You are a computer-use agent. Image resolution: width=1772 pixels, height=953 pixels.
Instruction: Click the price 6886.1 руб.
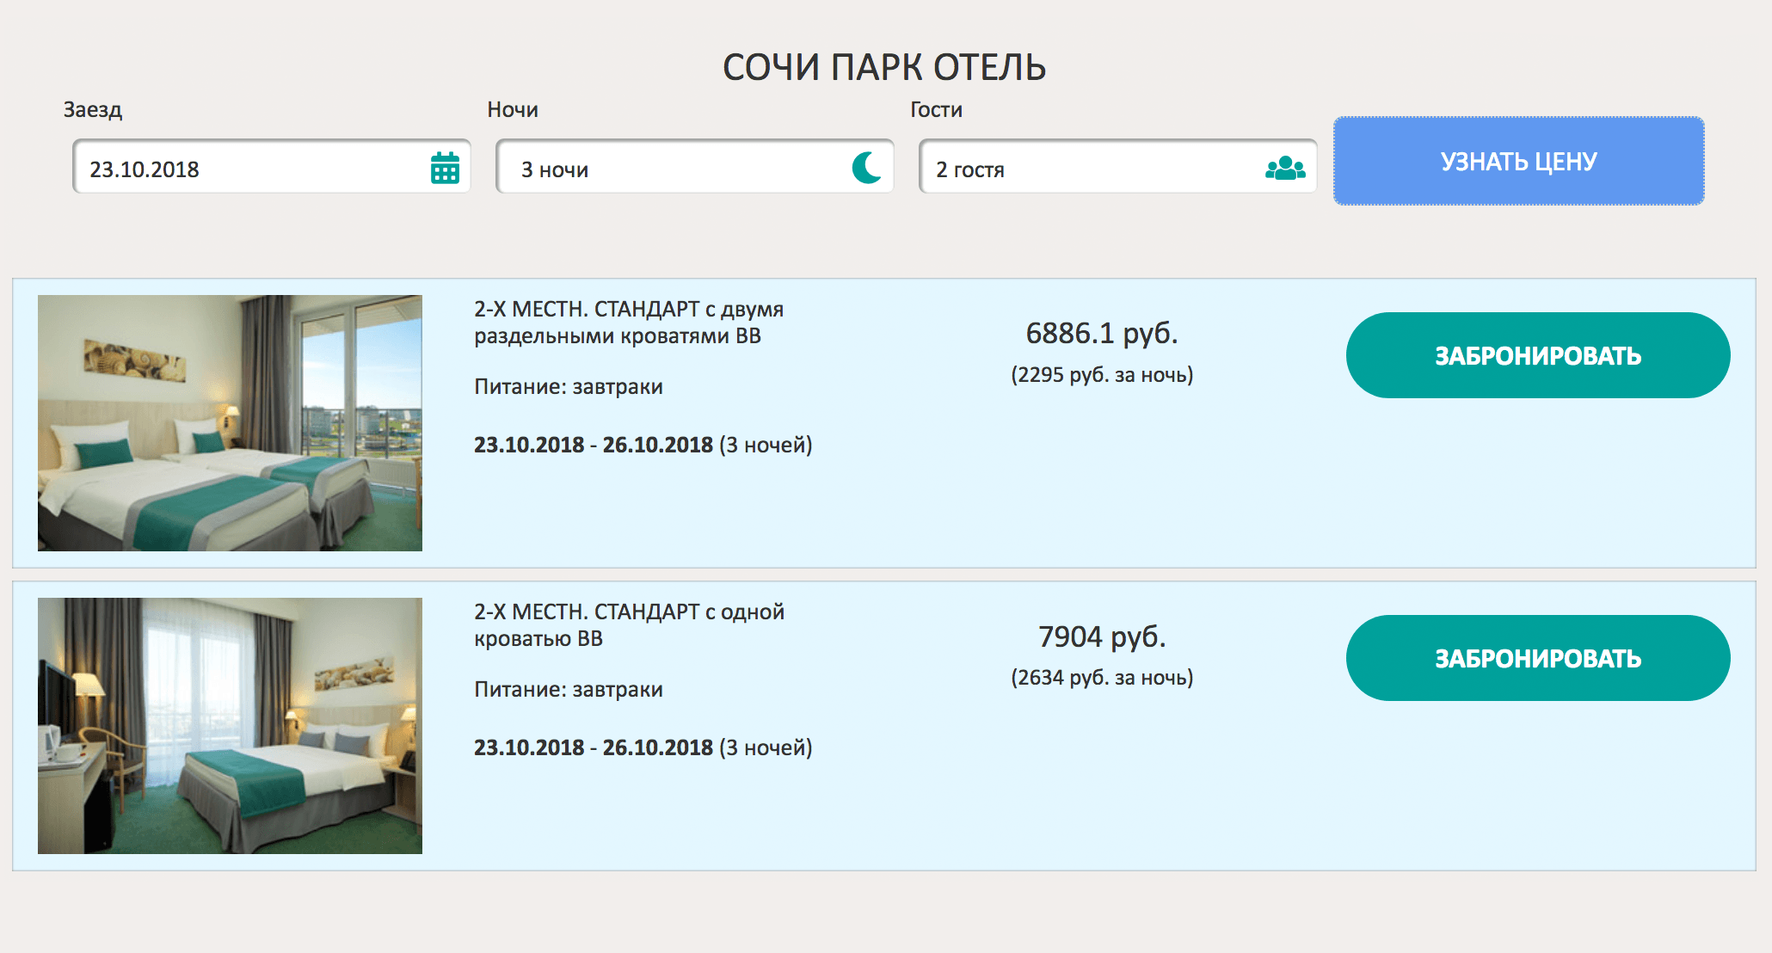pyautogui.click(x=1102, y=333)
